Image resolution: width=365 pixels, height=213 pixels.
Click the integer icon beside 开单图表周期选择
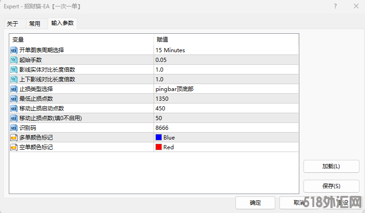click(x=14, y=50)
